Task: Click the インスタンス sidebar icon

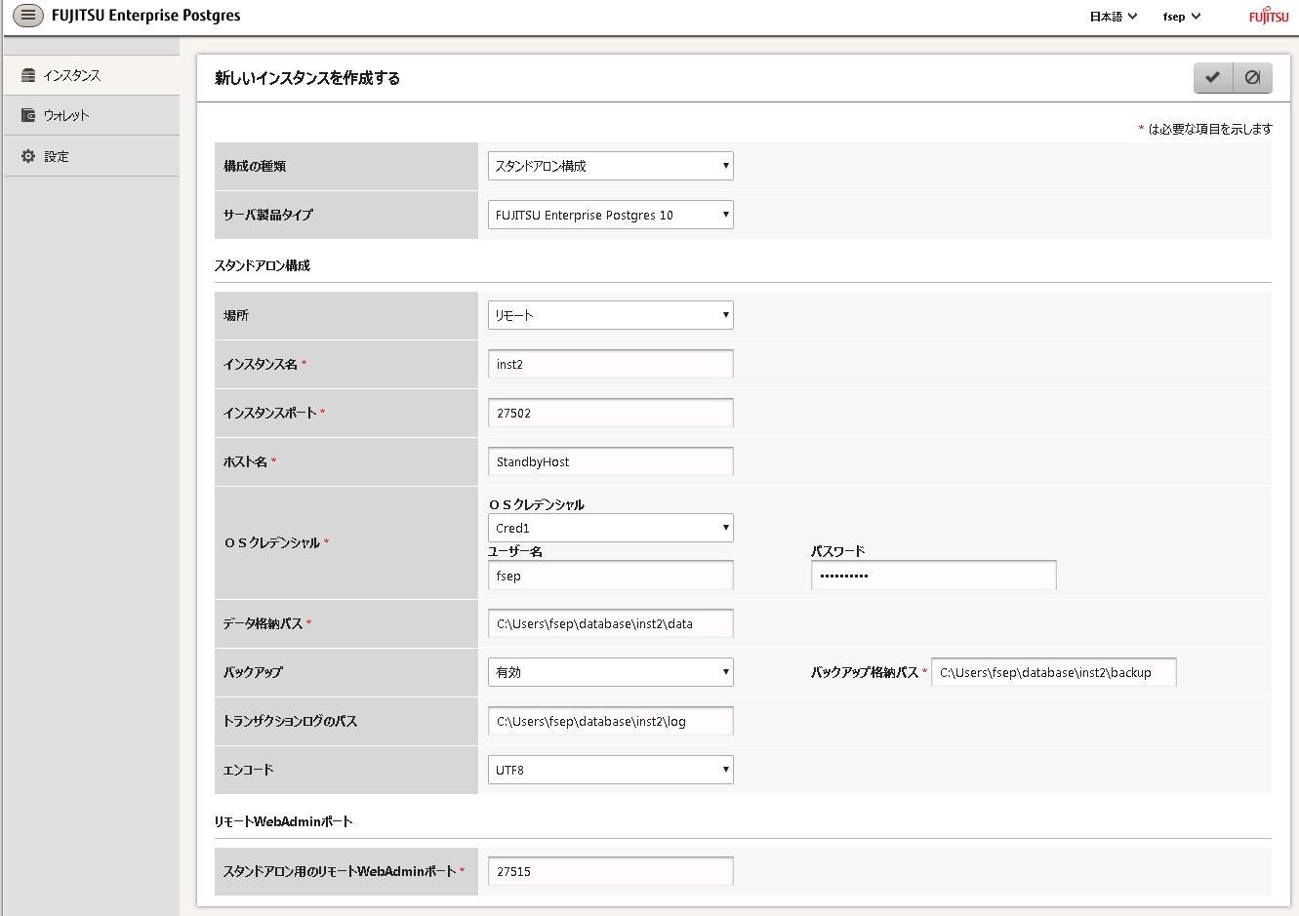Action: coord(28,75)
